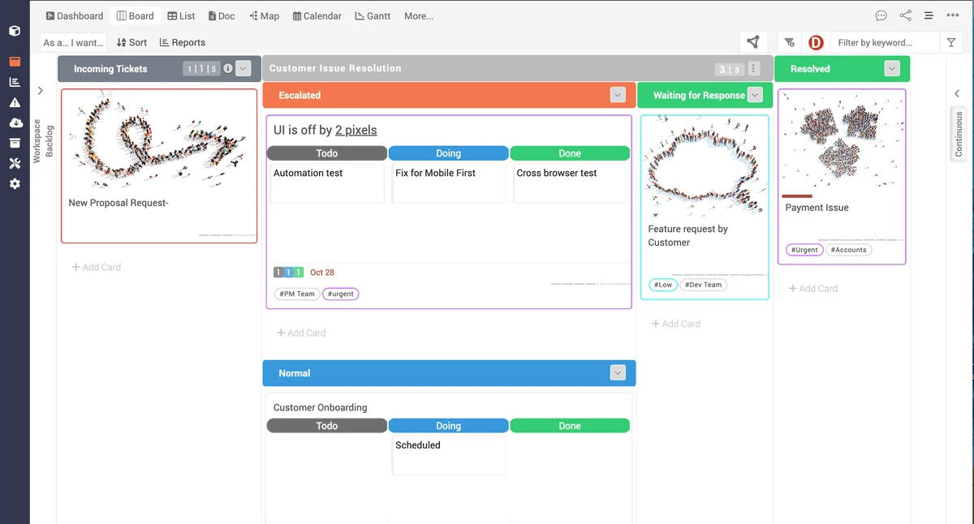
Task: Click the share icon in top bar
Action: coord(905,15)
